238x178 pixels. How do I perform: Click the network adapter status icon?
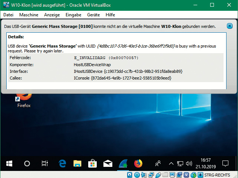pyautogui.click(x=151, y=174)
